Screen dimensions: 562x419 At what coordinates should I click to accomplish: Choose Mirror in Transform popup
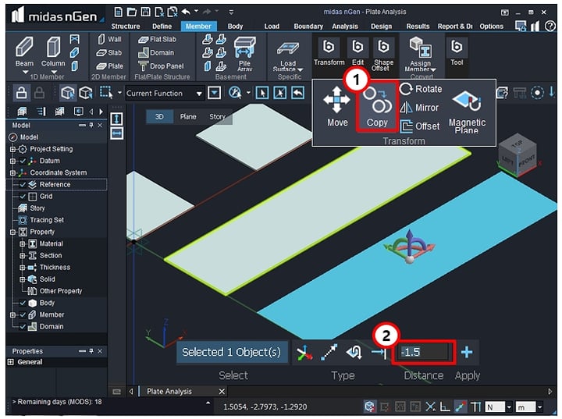coord(419,108)
